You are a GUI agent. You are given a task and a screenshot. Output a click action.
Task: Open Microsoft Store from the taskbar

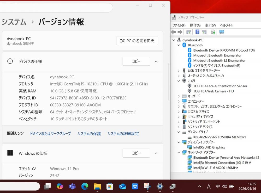[110, 186]
